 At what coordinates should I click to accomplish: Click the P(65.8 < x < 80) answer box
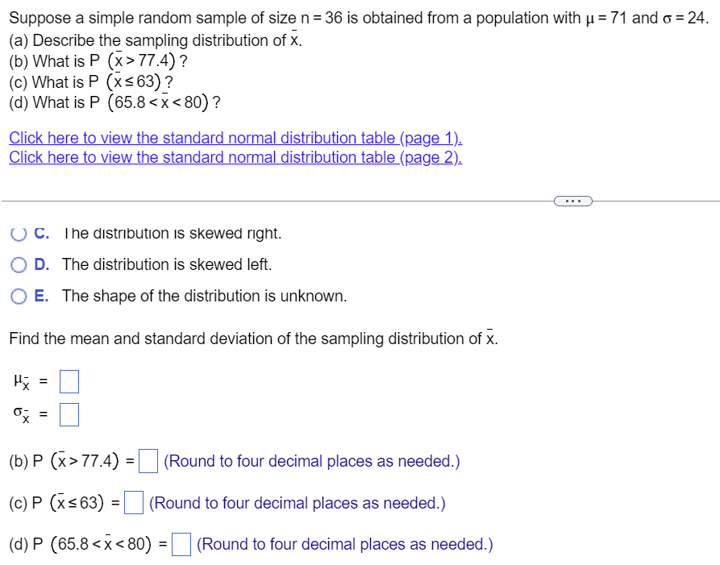181,543
